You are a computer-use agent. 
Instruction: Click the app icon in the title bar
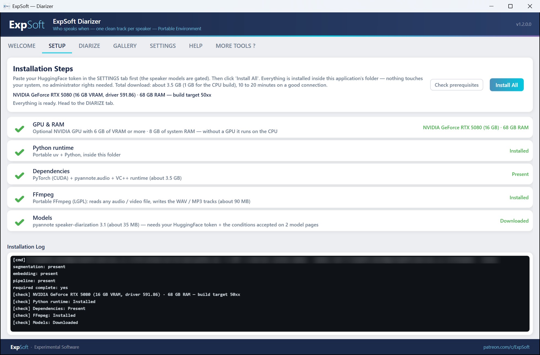pos(7,6)
